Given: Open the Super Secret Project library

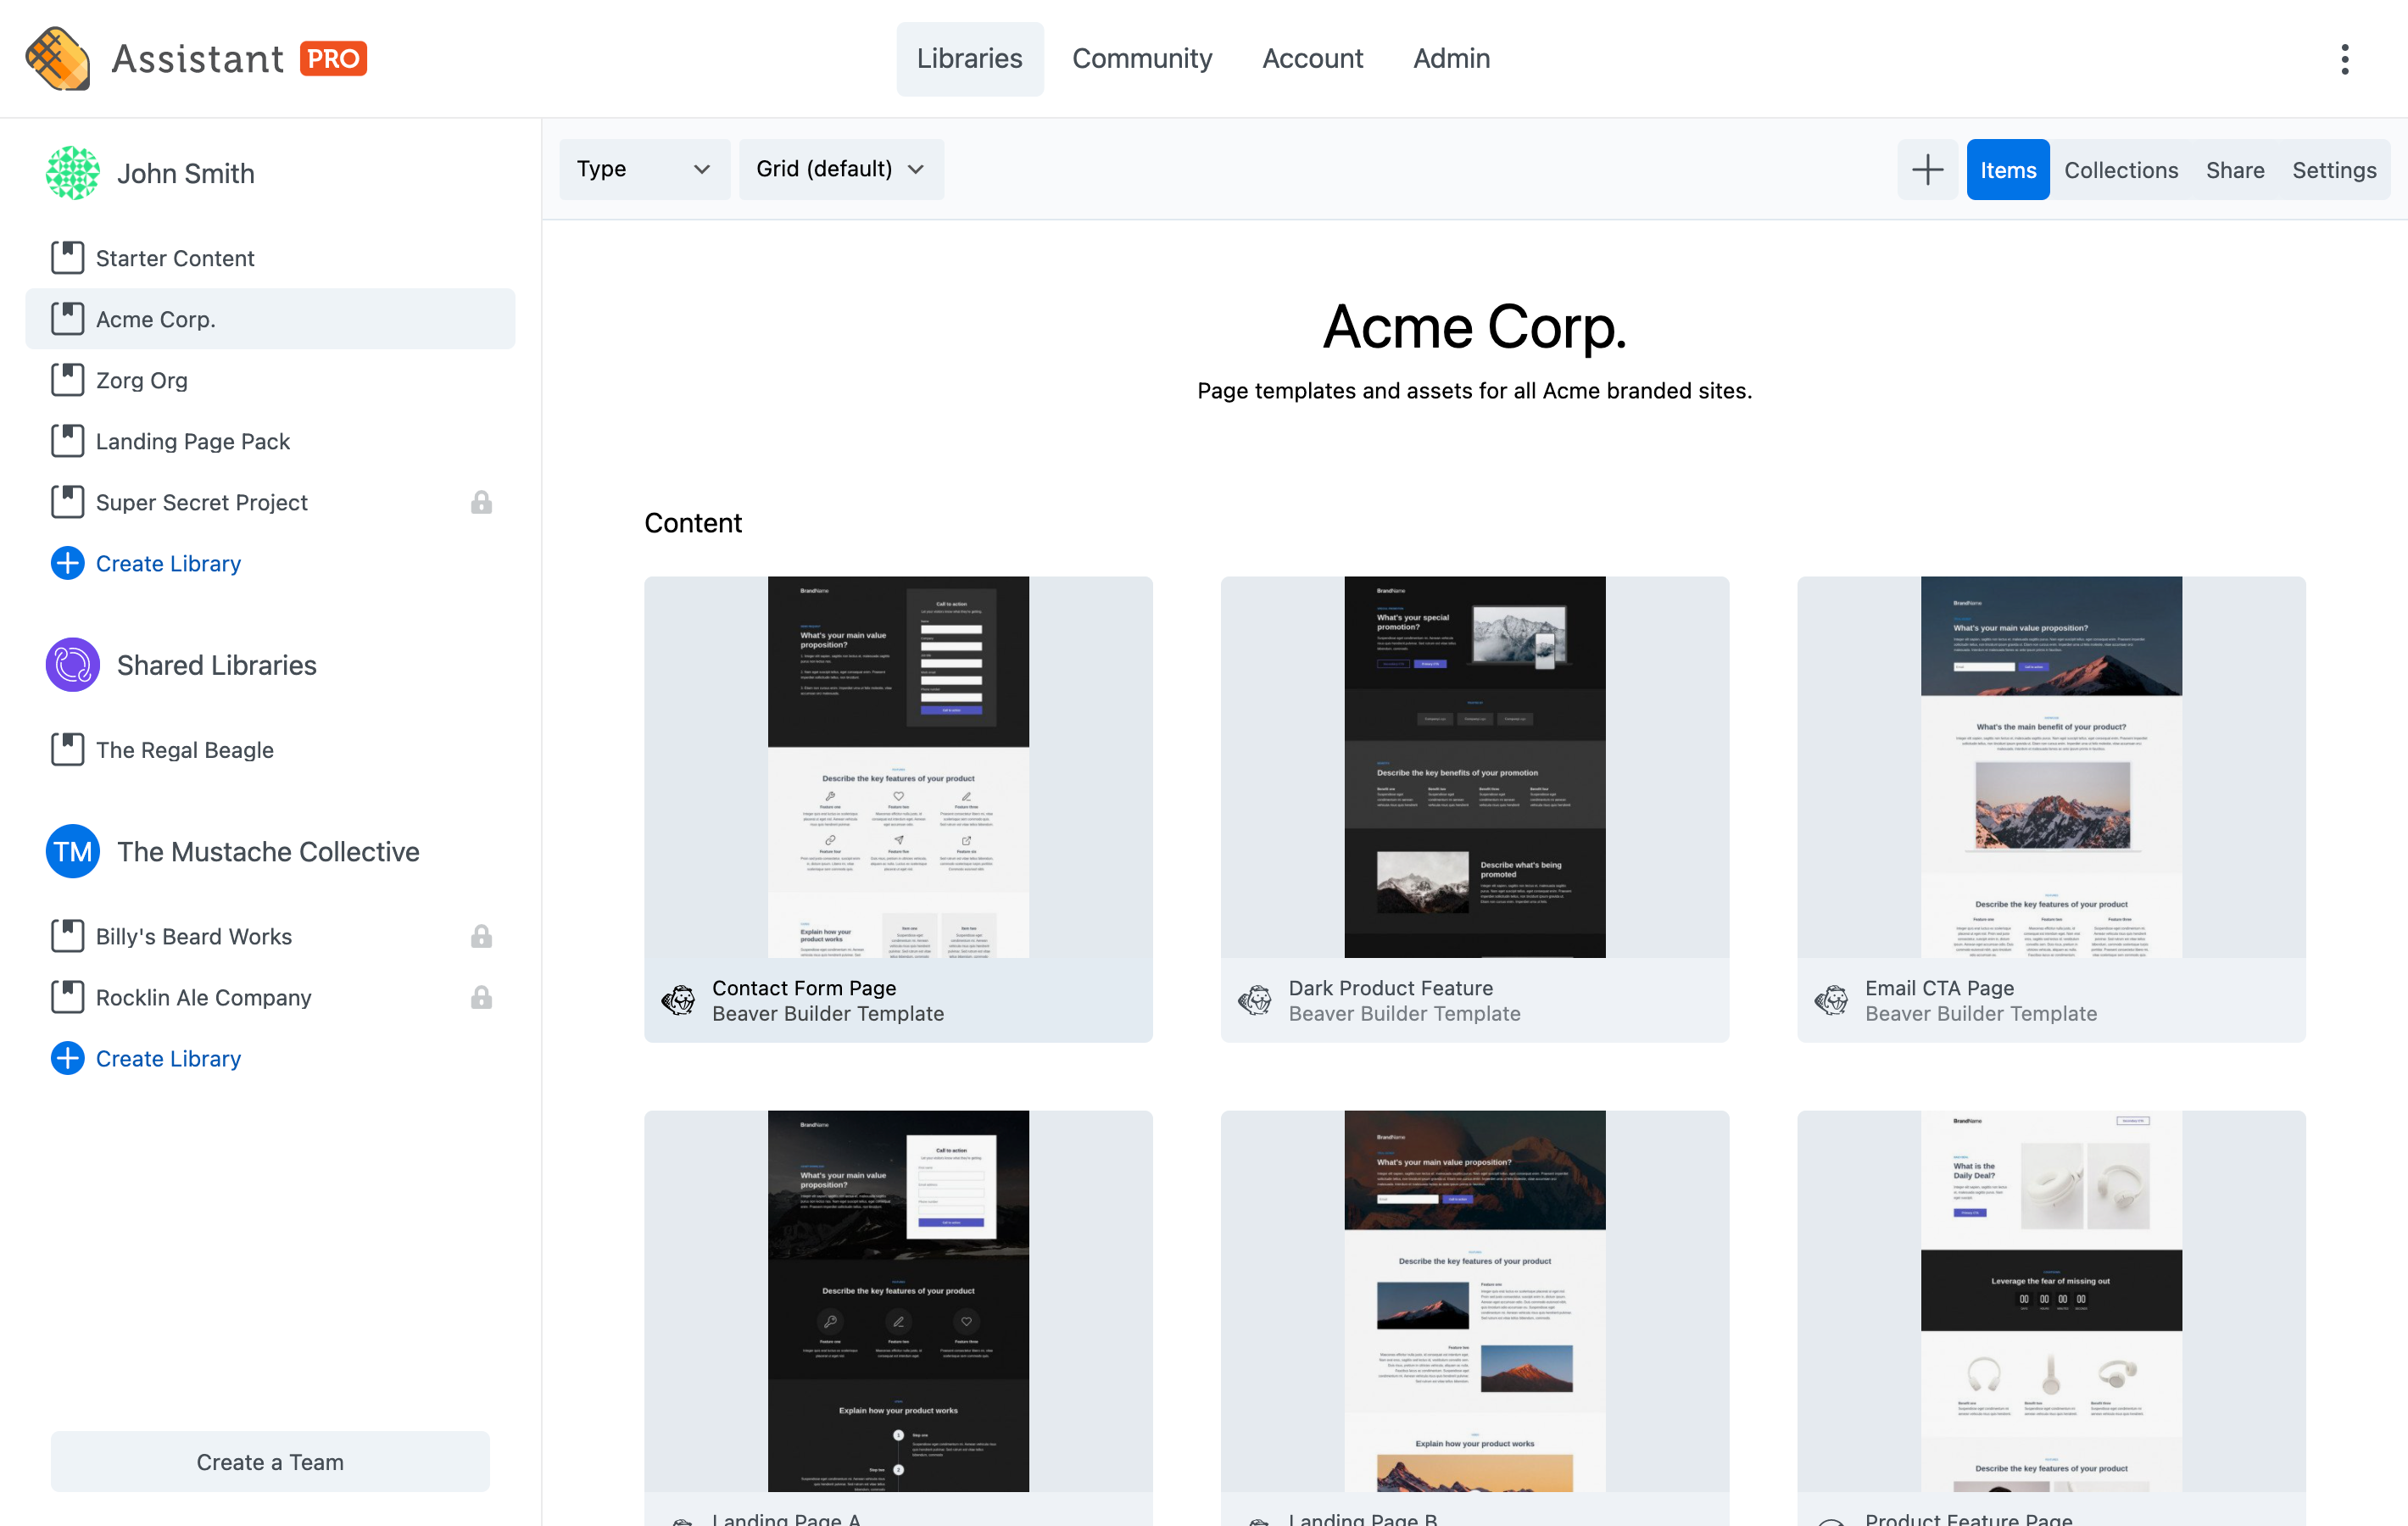Looking at the screenshot, I should point(270,502).
